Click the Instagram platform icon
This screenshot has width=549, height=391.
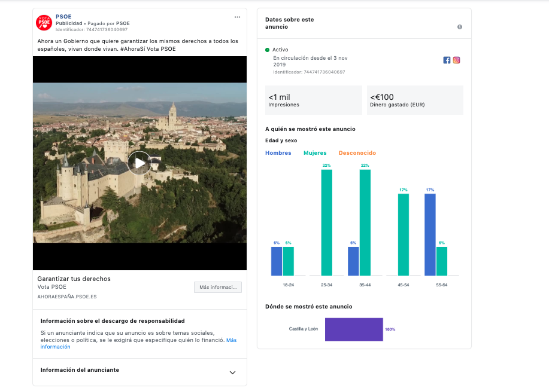tap(457, 60)
